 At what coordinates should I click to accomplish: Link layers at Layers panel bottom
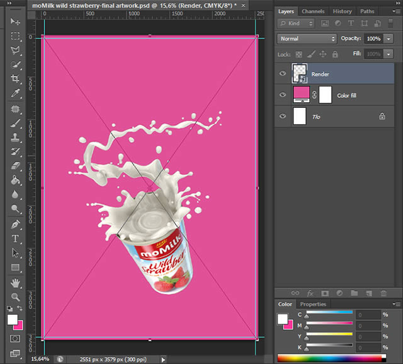295,293
